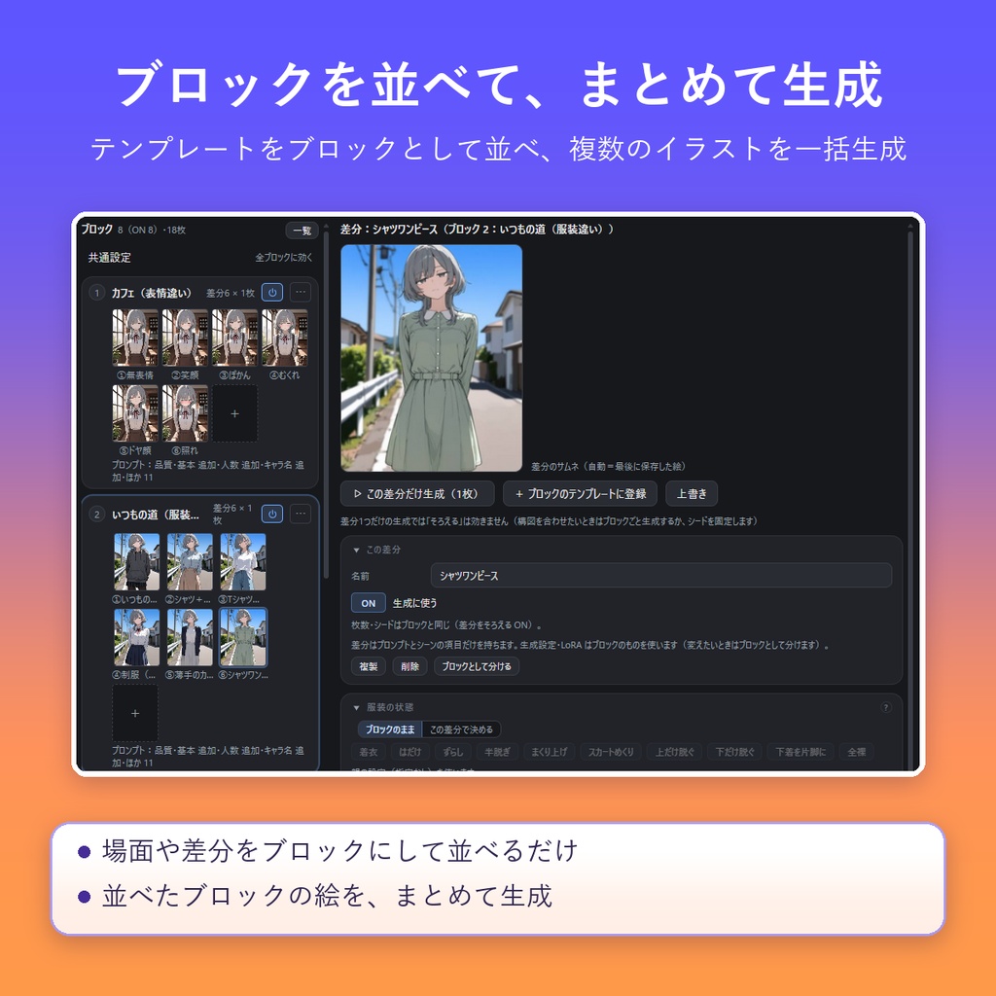This screenshot has height=996, width=996.
Task: Click block number 2 badge
Action: pos(96,514)
